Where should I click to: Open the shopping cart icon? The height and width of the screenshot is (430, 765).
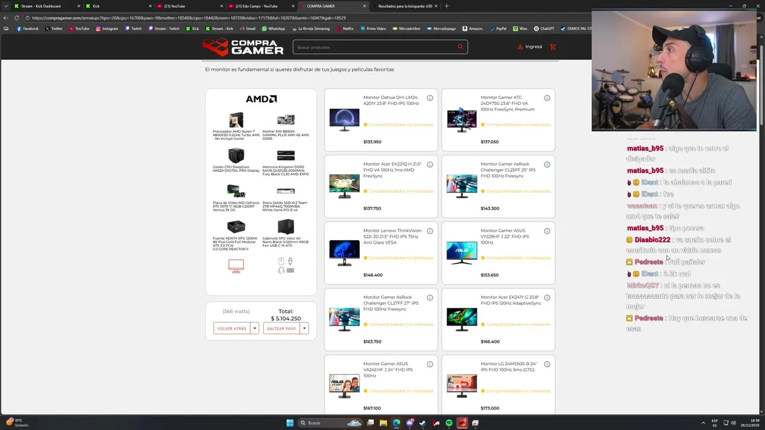point(553,47)
